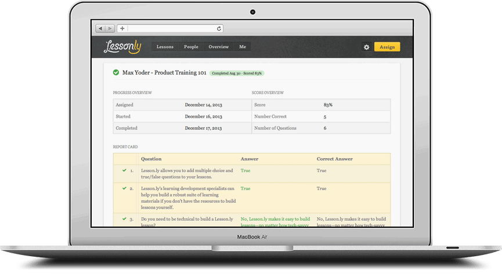Click the question number '2.'
This screenshot has height=277, width=502.
132,189
